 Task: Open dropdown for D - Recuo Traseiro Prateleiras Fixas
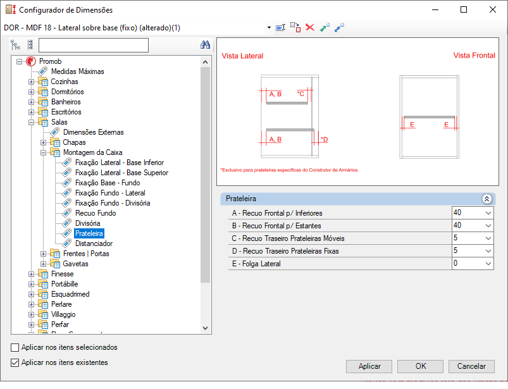(488, 251)
